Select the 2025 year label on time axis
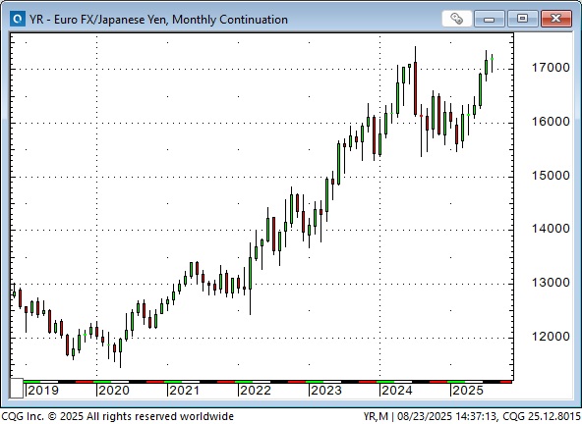The height and width of the screenshot is (424, 582). click(x=468, y=391)
